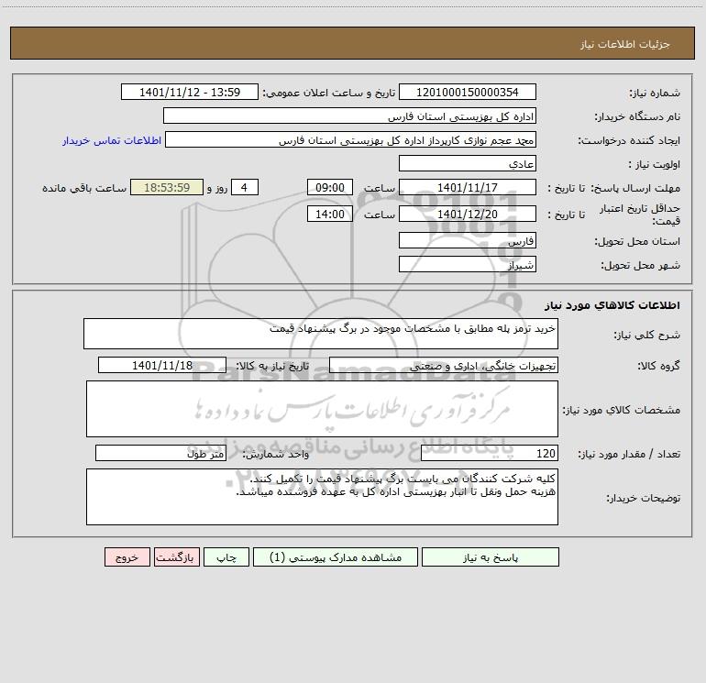
Task: Click the خروج exit button
Action: coord(127,556)
